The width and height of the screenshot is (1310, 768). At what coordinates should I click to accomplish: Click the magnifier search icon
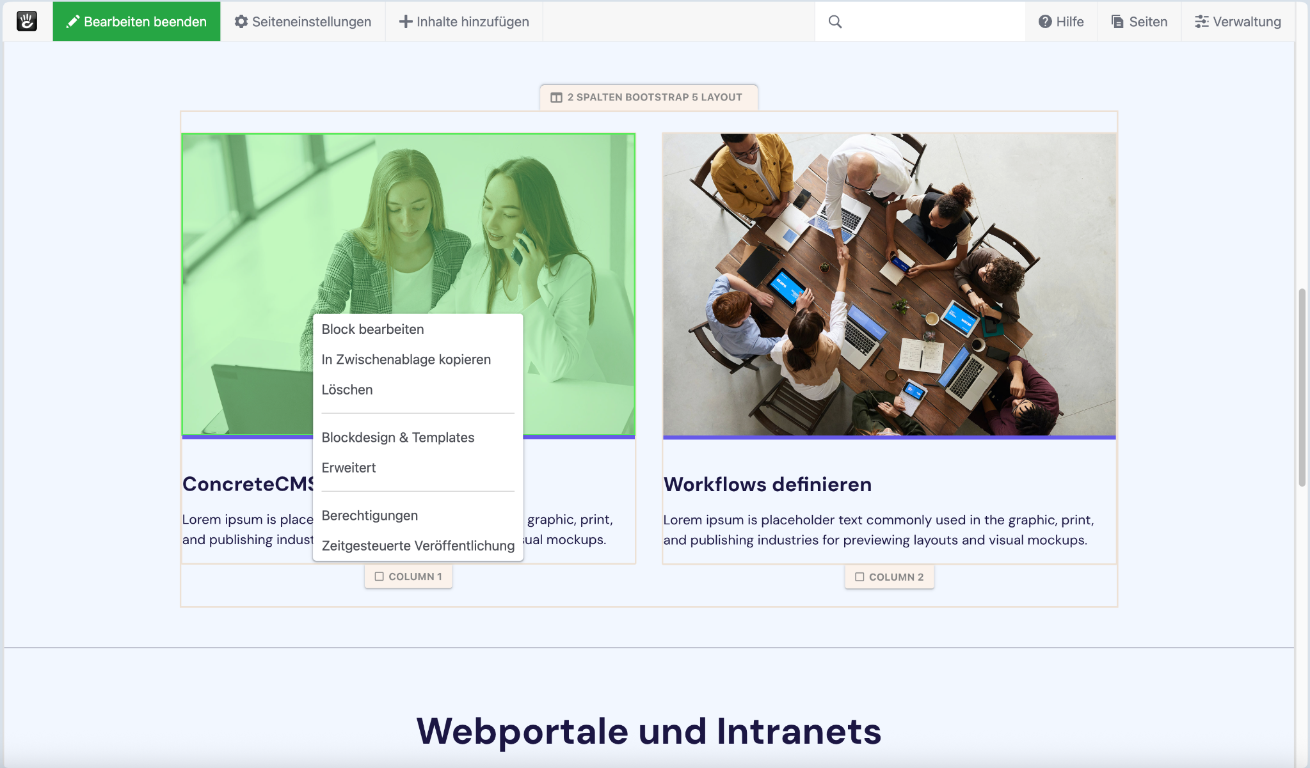[x=835, y=21]
